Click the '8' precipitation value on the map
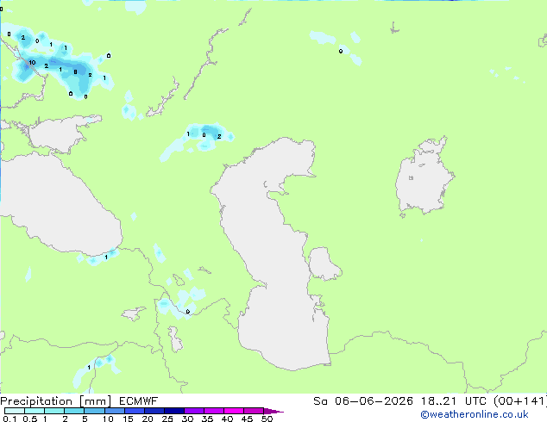 [75, 72]
